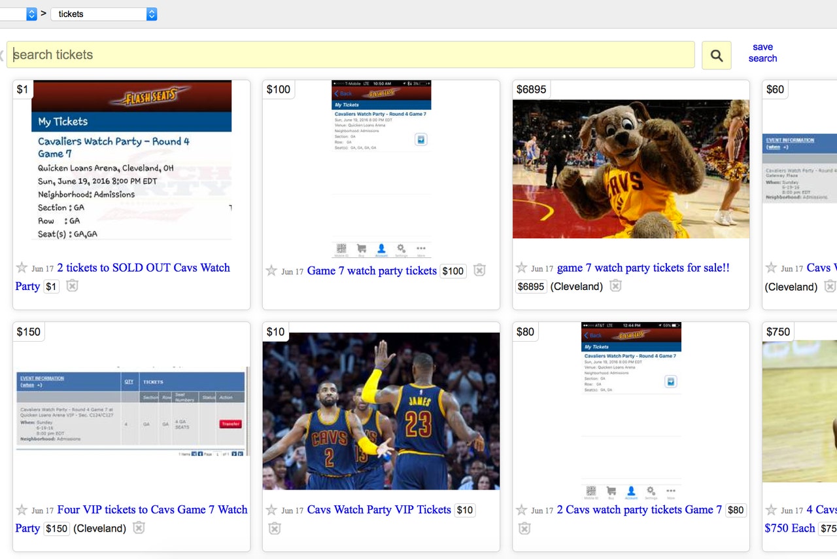Star the 'Game 7 watch party tickets' listing
837x559 pixels.
271,270
